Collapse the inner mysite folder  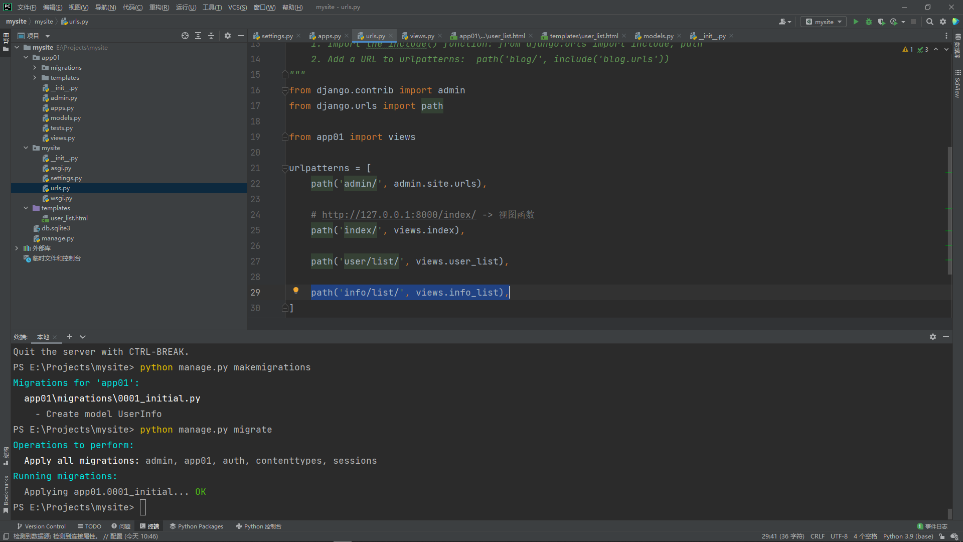coord(26,148)
